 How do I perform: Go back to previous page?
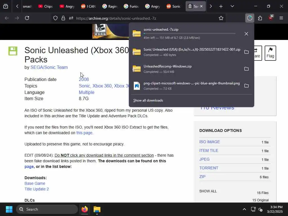7,18
